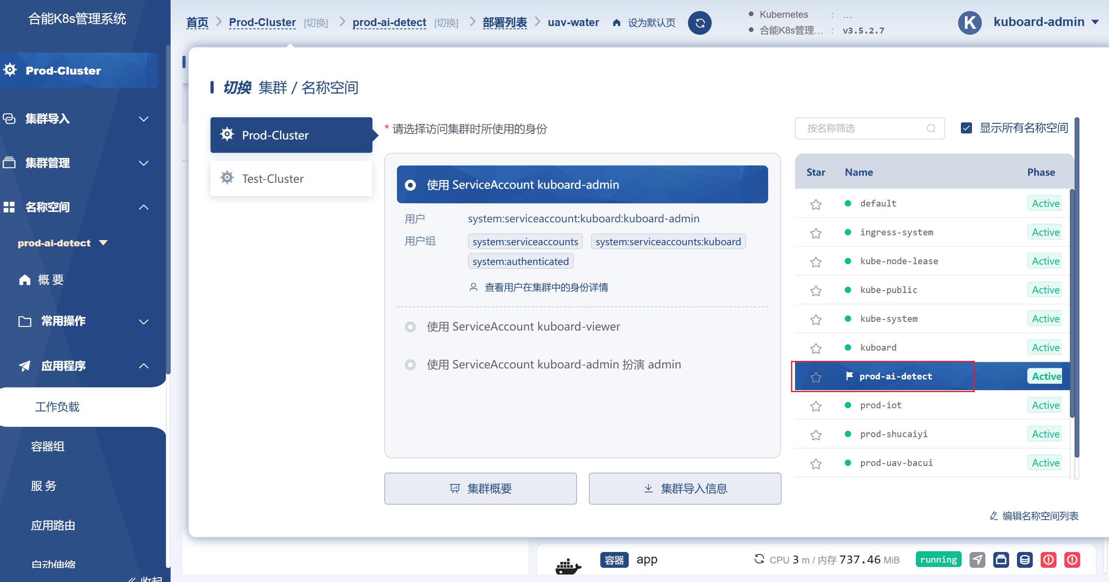The image size is (1109, 582).
Task: Click the first red alert icon in the app row
Action: pyautogui.click(x=1048, y=559)
